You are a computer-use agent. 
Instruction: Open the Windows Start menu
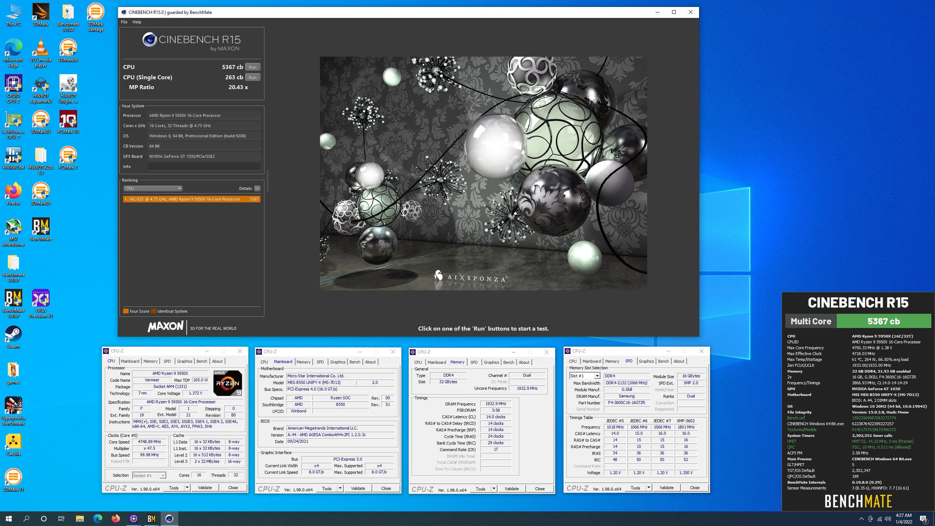tap(9, 518)
